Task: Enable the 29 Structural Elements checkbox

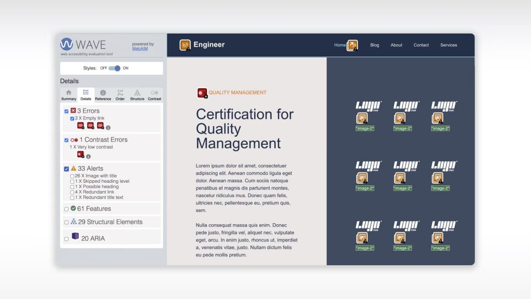Action: pos(66,222)
